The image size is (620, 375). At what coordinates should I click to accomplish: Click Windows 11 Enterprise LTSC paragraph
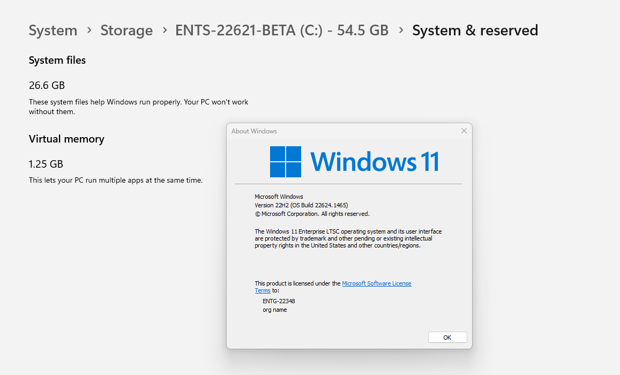(348, 238)
